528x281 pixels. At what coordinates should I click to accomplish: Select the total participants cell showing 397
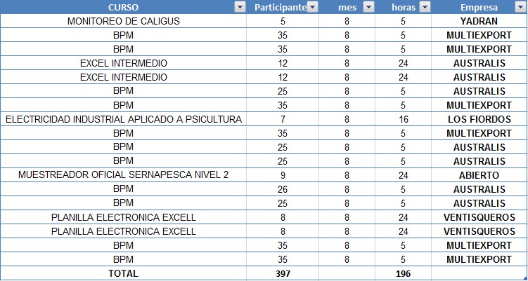pos(283,273)
